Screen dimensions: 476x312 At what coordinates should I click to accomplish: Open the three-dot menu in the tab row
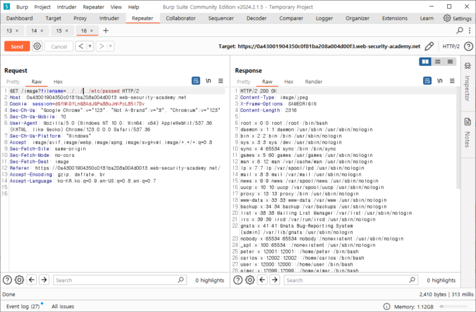[x=470, y=30]
